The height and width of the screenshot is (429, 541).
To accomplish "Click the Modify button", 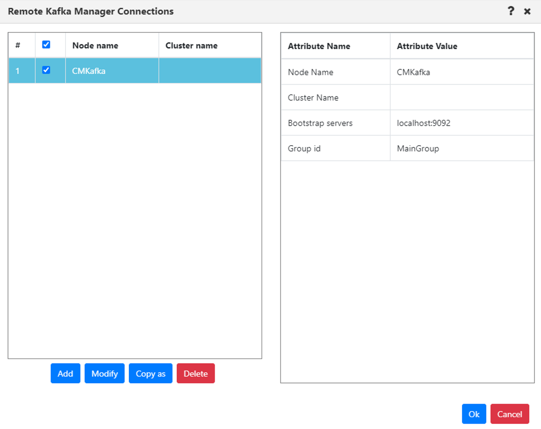I will (104, 373).
